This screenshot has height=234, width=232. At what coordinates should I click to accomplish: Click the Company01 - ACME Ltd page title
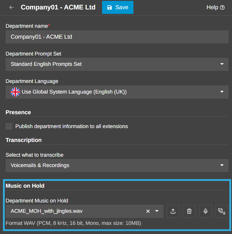58,7
